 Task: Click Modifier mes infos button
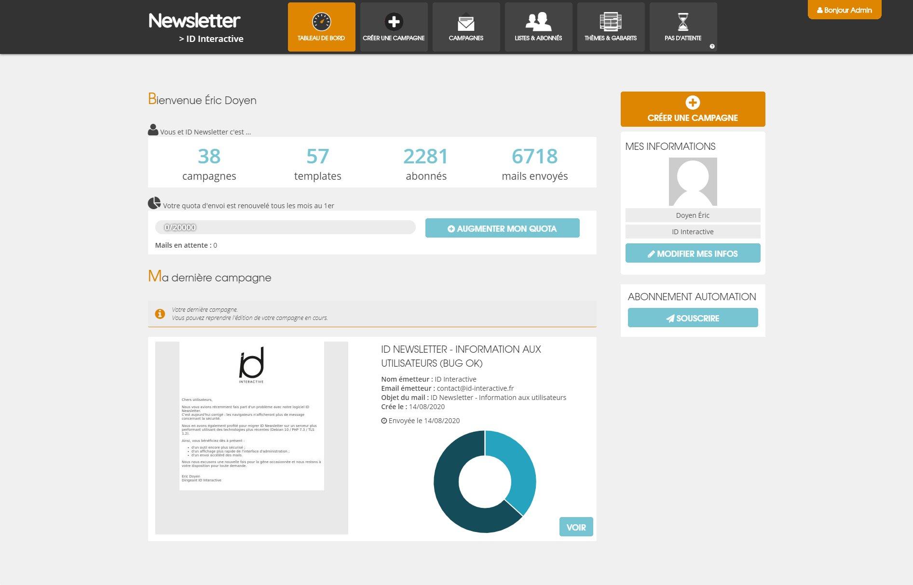coord(693,253)
